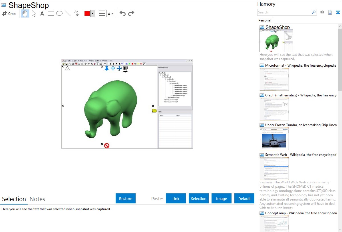
Task: Click the red stop icon in ShapeShop toolbar
Action: [x=132, y=64]
